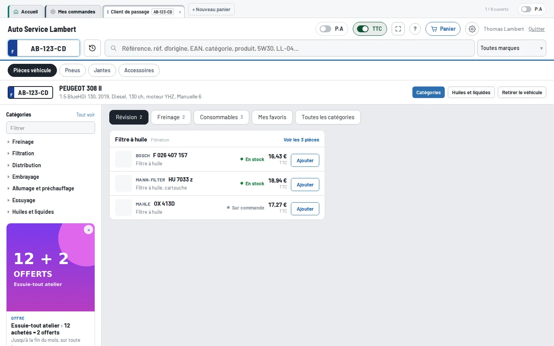
Task: Open the Accessoires tab
Action: click(x=139, y=70)
